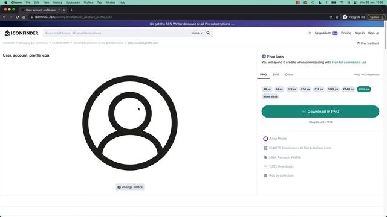
Task: Open a new browser tab
Action: tap(71, 10)
